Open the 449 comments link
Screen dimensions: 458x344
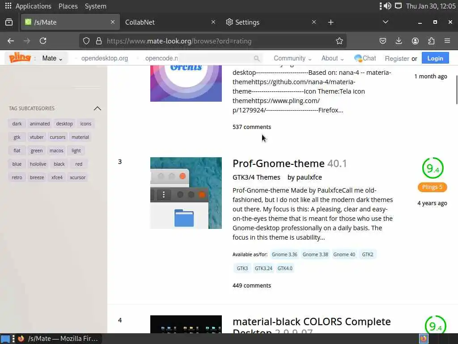tap(252, 285)
